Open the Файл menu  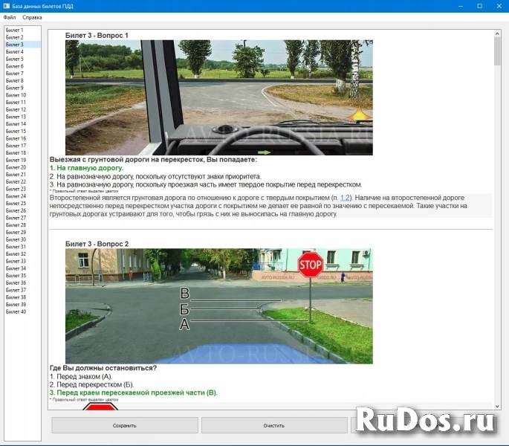click(x=10, y=16)
